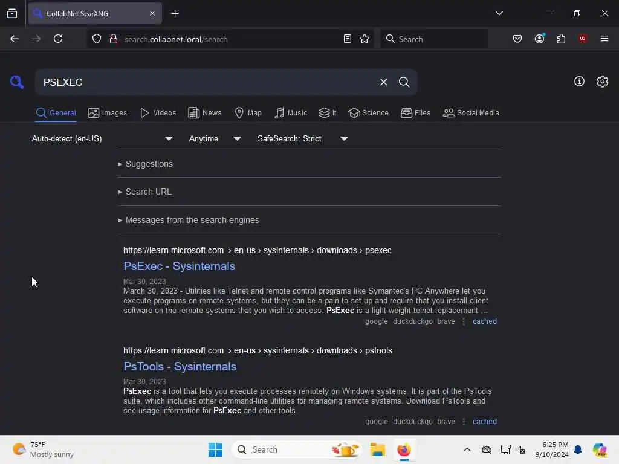Click the SearXNG magnifier logo
Image resolution: width=619 pixels, height=464 pixels.
17,82
